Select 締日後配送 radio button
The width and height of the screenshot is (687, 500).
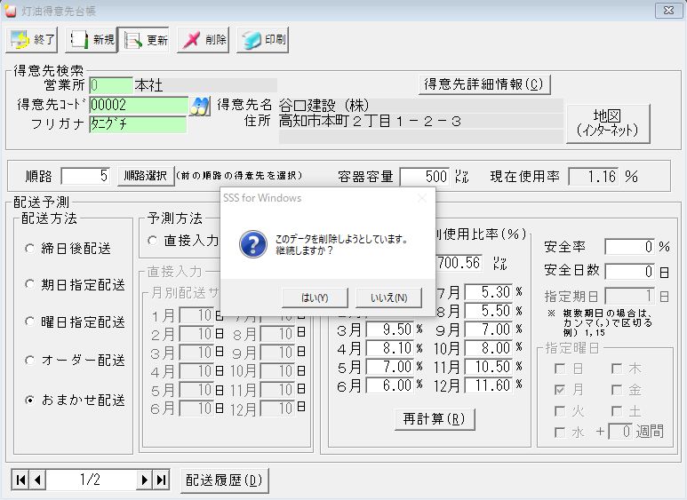(30, 249)
